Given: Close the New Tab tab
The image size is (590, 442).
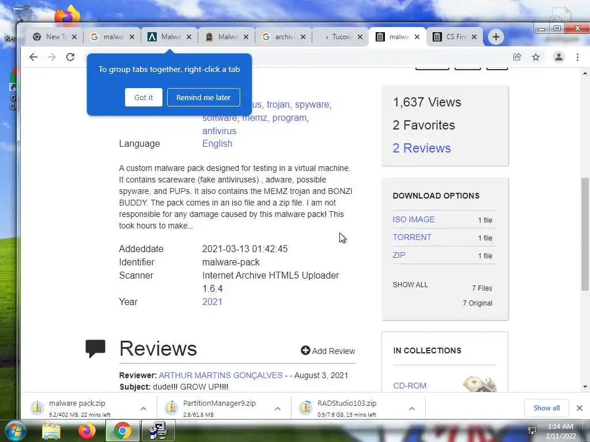Looking at the screenshot, I should click(74, 37).
